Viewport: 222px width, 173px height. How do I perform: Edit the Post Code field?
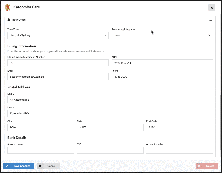pos(179,127)
